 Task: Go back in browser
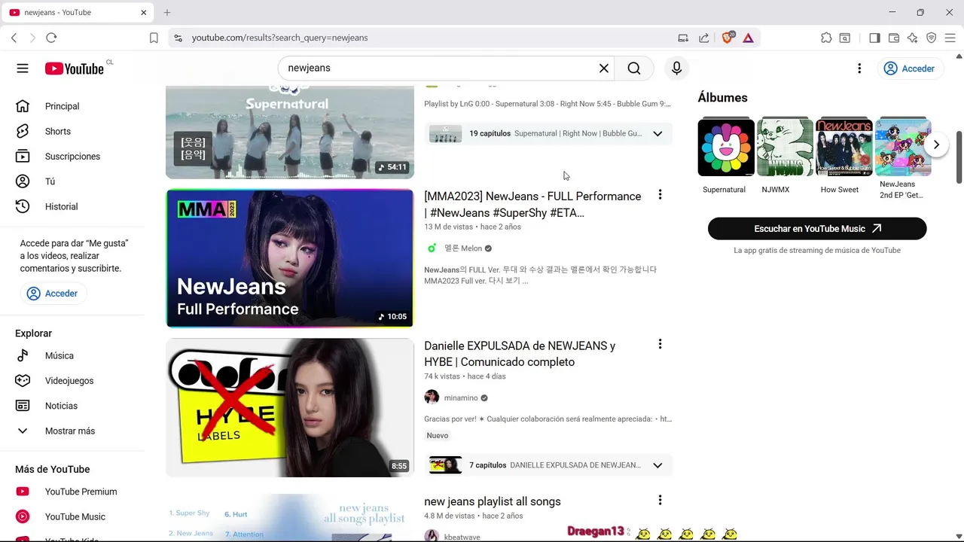(14, 38)
